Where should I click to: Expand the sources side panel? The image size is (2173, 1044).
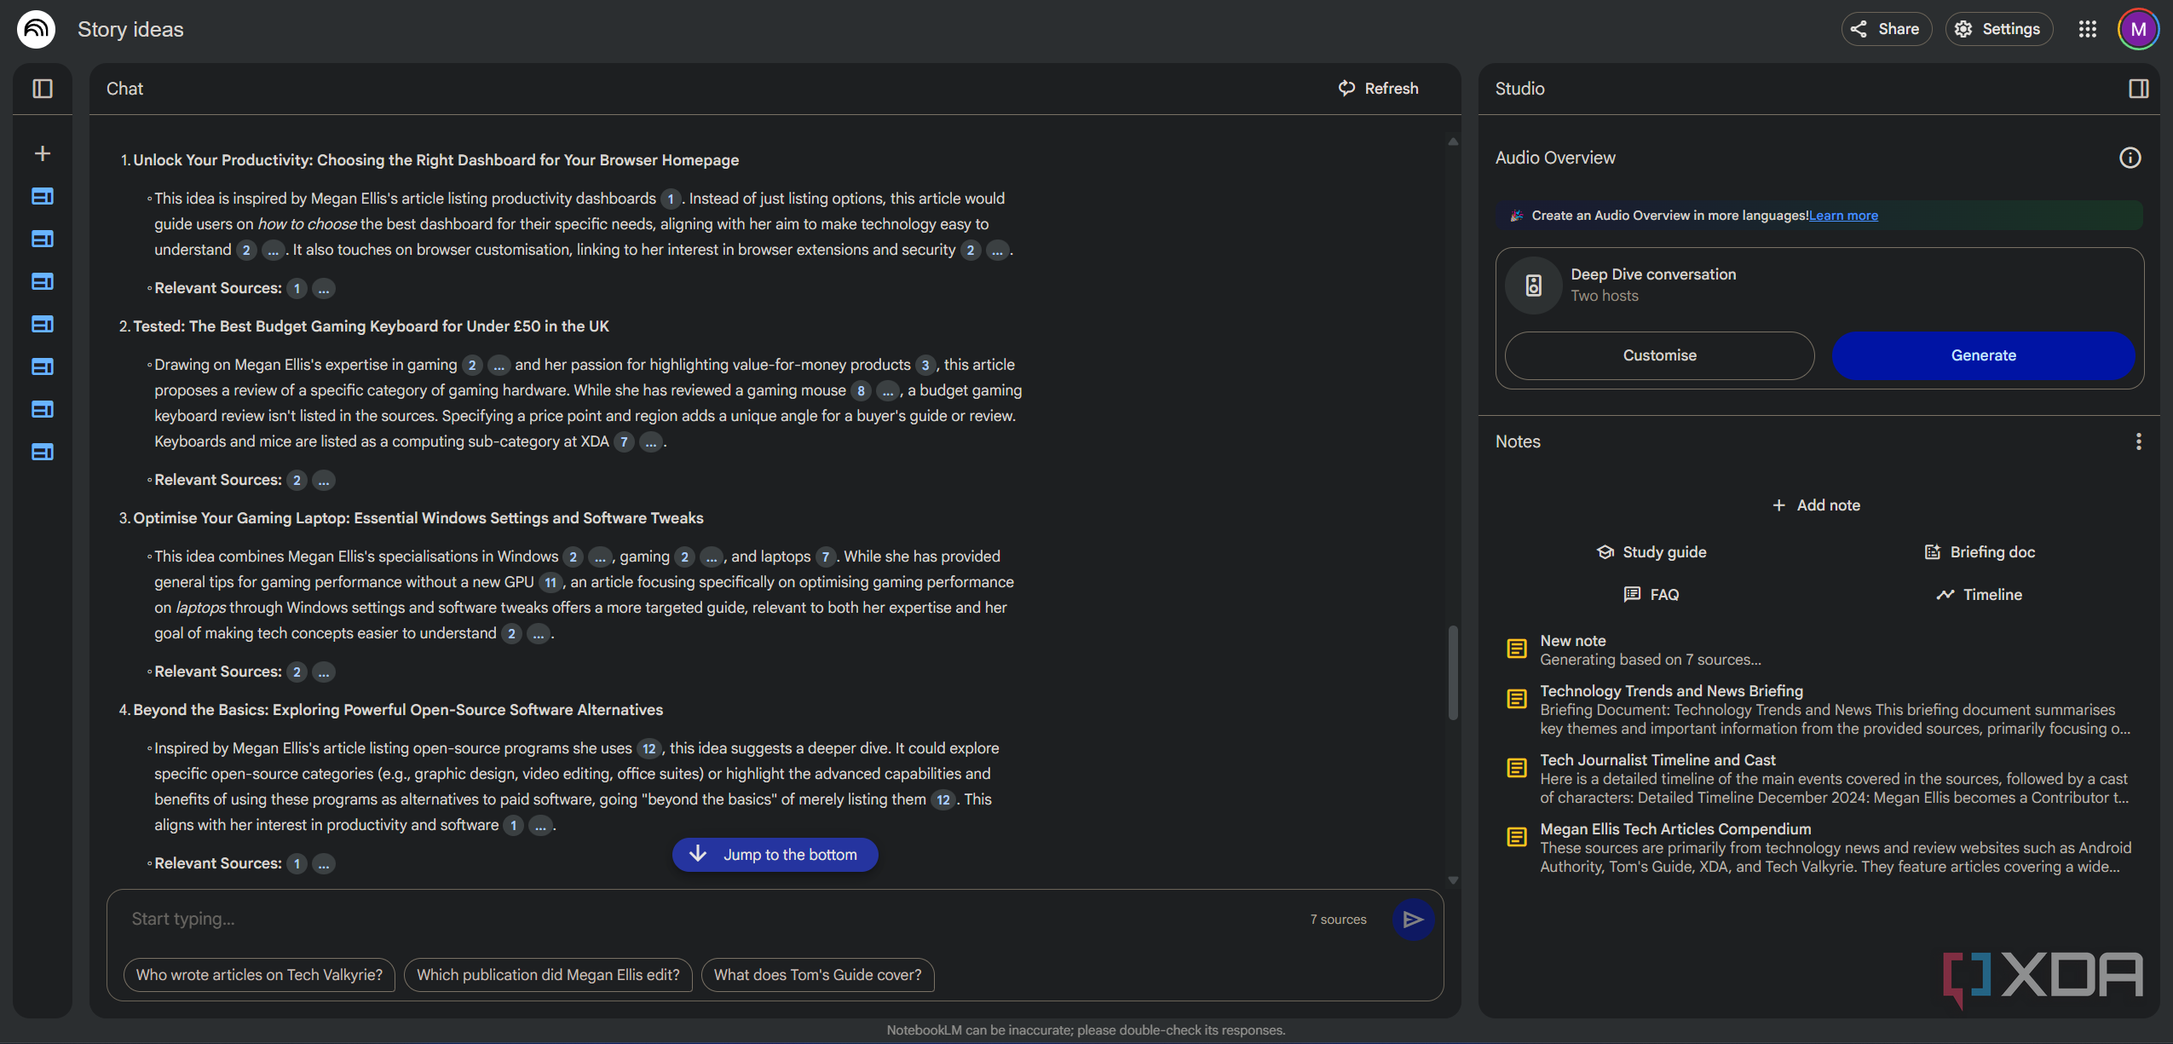[x=43, y=89]
